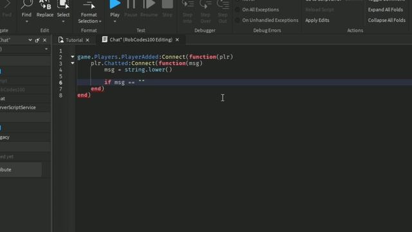Click Expand All Folds

[385, 10]
